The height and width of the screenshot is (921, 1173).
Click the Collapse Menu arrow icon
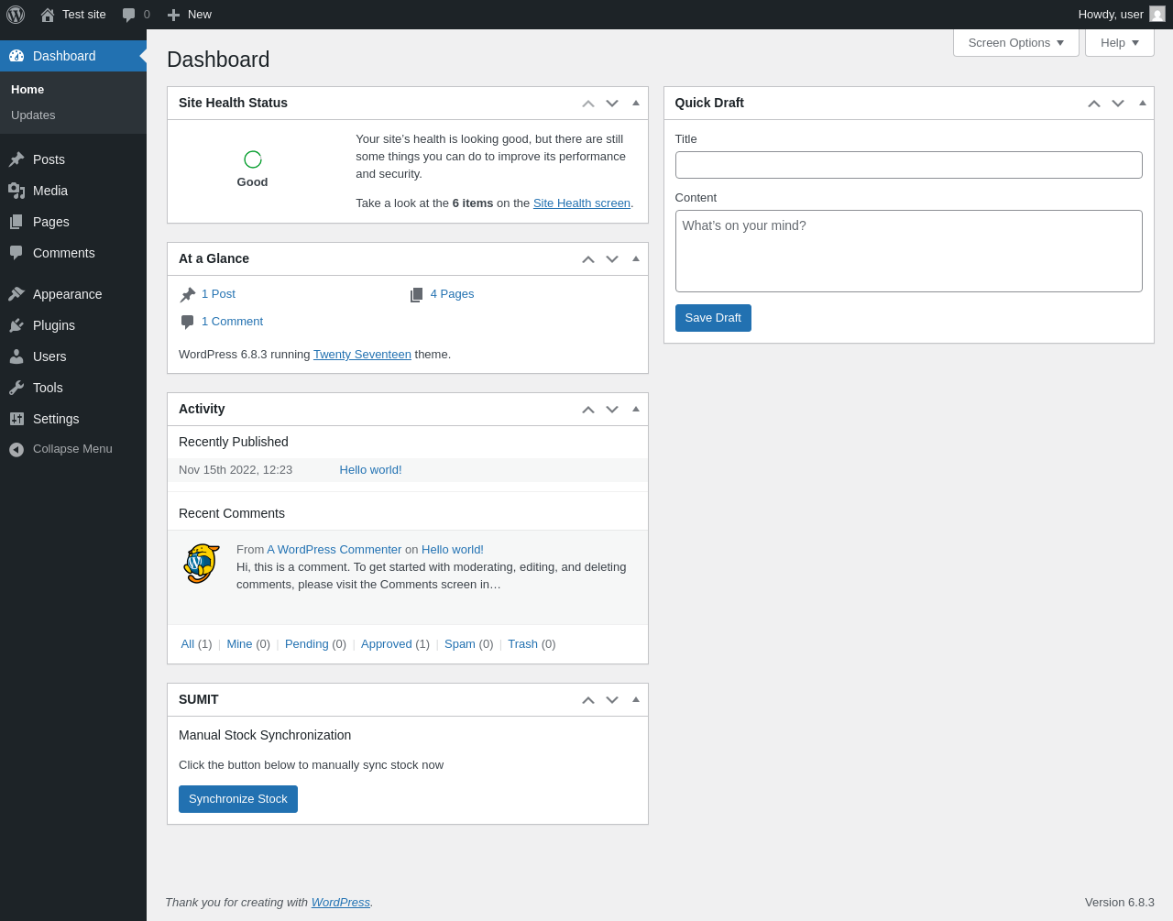click(16, 449)
